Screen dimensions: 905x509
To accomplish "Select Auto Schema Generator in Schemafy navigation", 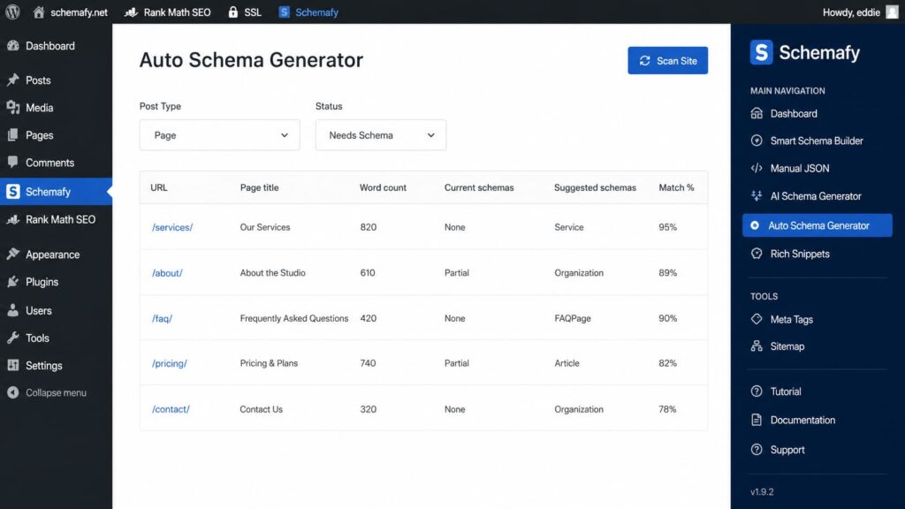I will pyautogui.click(x=818, y=225).
